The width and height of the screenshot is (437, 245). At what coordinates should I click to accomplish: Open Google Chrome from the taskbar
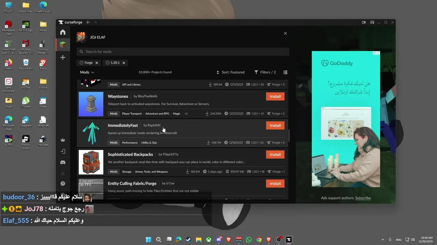(259, 240)
